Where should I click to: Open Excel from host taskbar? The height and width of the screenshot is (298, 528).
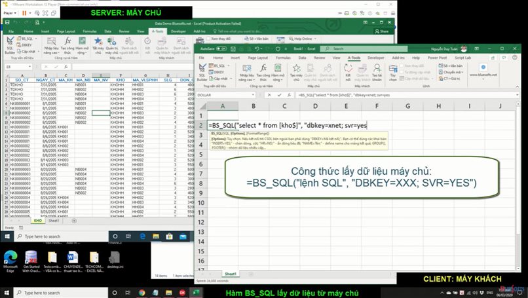196,293
